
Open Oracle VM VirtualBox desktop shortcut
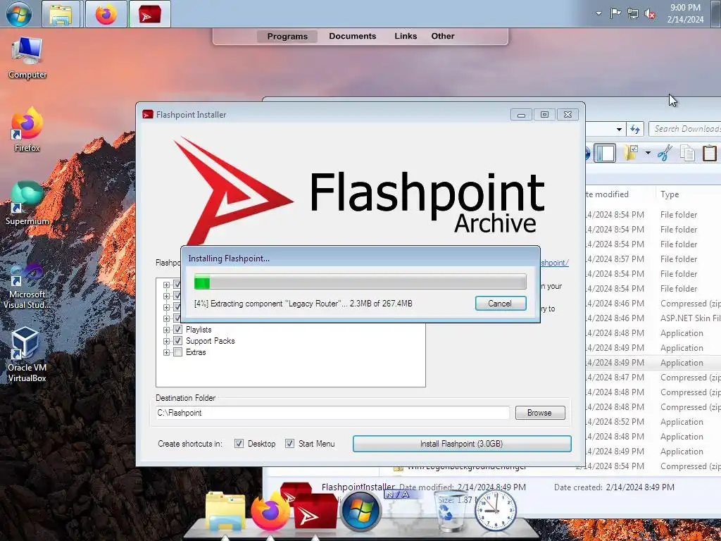click(27, 355)
